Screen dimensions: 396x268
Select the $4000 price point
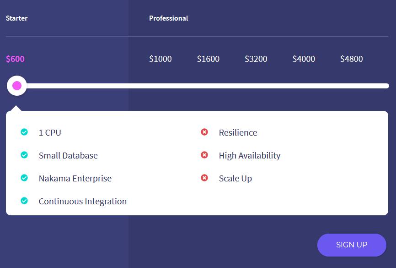tap(304, 59)
